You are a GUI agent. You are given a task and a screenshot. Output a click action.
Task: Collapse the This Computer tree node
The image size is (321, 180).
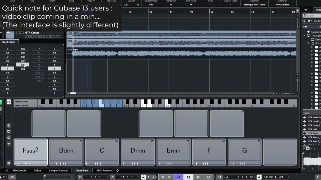[304, 36]
